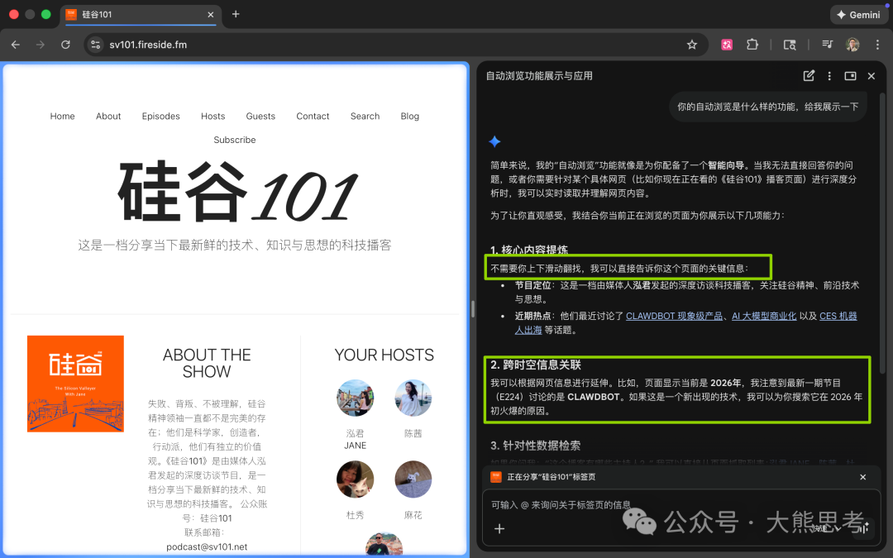Open a new chat with the pencil icon
The image size is (893, 558).
click(809, 75)
